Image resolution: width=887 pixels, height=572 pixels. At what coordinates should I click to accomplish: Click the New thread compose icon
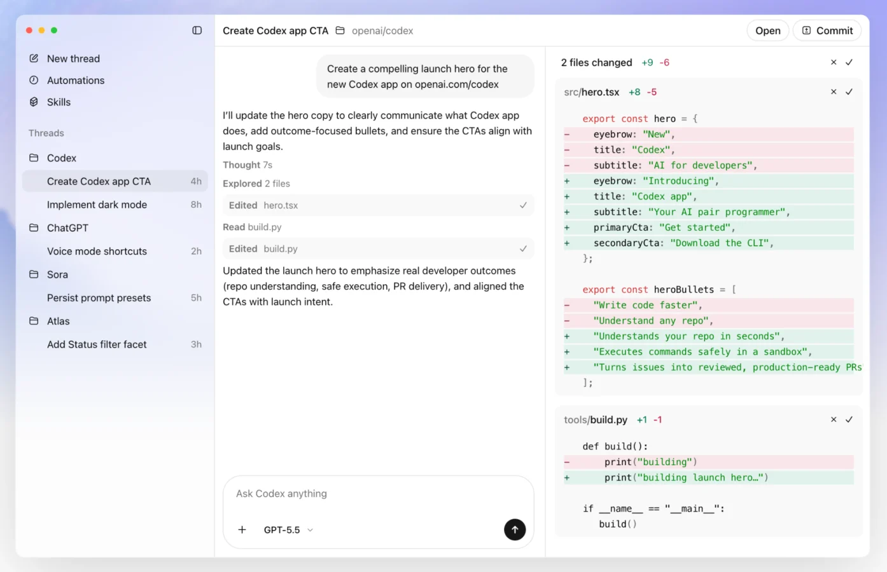click(x=34, y=58)
